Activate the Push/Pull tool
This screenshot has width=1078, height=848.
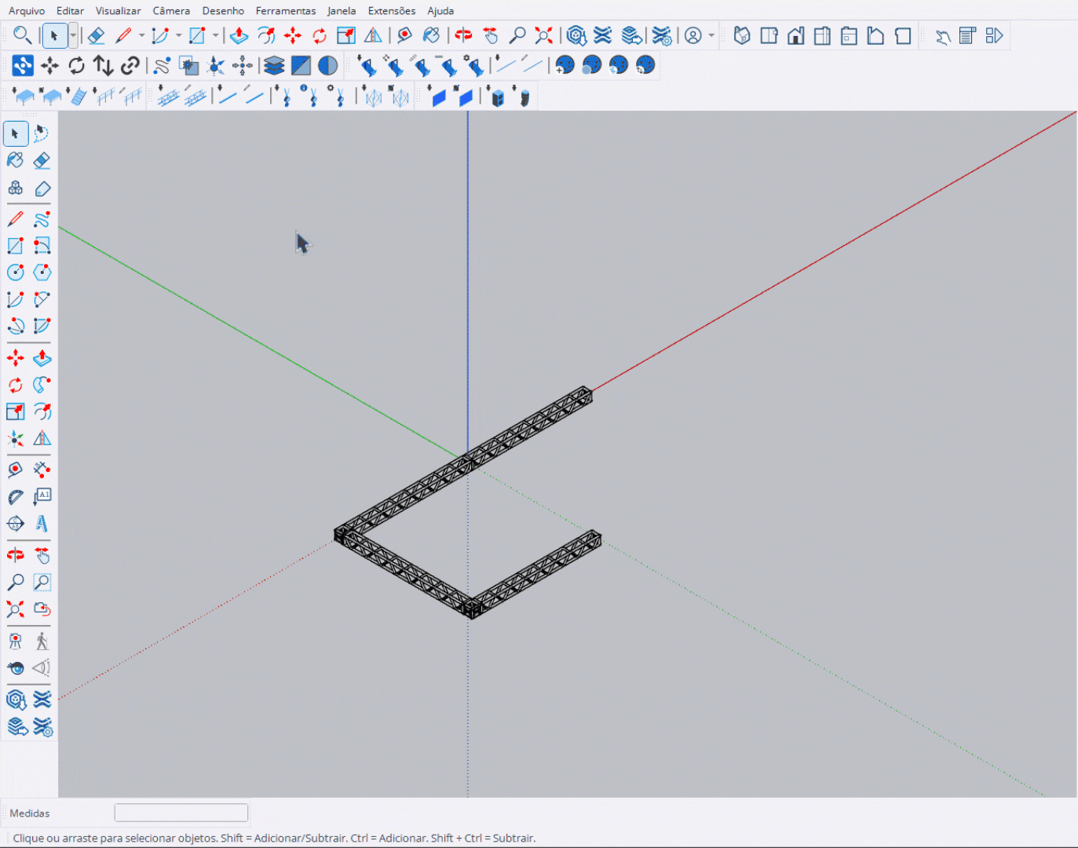click(42, 357)
